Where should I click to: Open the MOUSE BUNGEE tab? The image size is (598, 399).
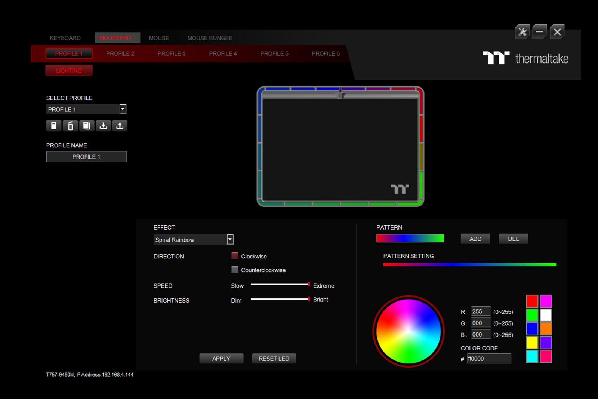click(x=210, y=38)
